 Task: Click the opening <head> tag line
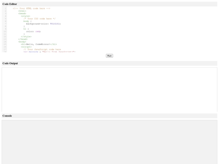(x=22, y=13)
